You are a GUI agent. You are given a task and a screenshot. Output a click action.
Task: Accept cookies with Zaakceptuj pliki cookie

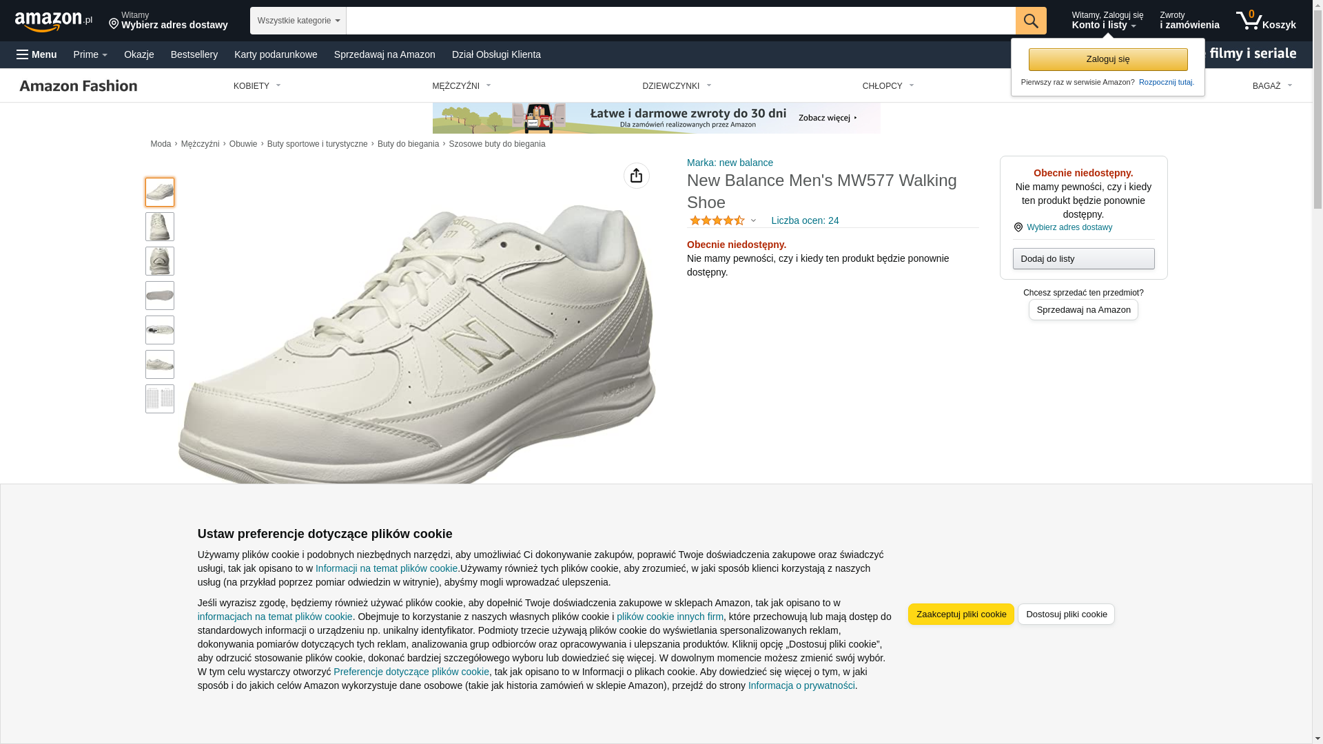[x=961, y=614]
